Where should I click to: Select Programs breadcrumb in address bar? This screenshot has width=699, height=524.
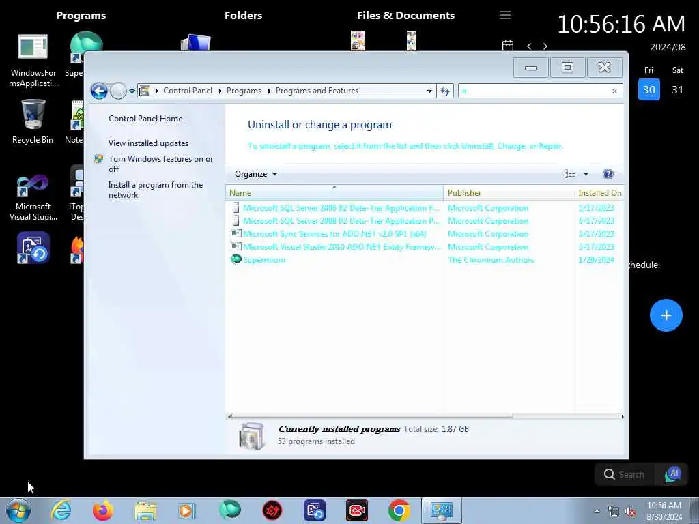[244, 91]
